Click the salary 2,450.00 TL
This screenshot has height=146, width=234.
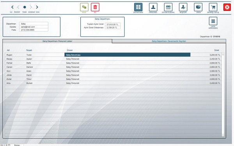pos(215,59)
